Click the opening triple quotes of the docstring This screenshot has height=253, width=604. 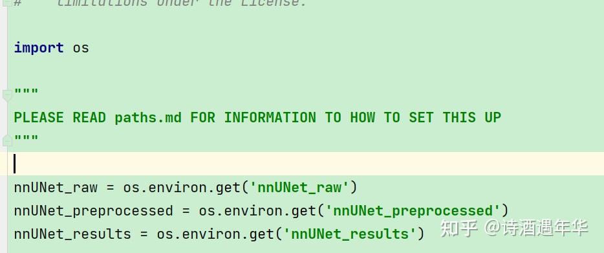pos(27,93)
